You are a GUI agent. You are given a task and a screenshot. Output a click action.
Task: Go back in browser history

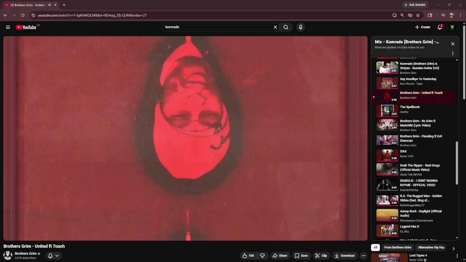[5, 15]
